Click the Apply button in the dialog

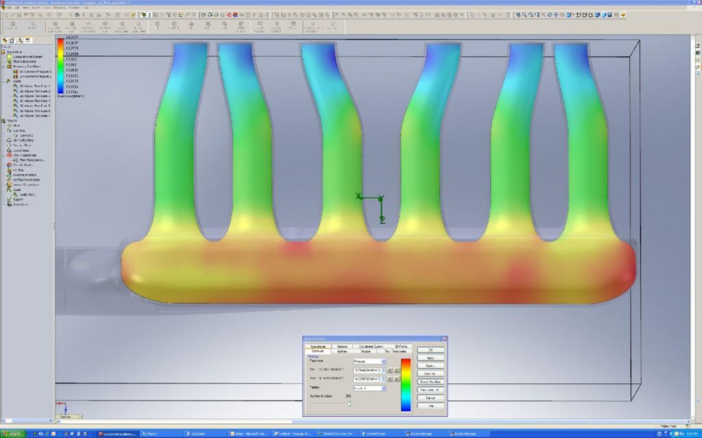[431, 358]
